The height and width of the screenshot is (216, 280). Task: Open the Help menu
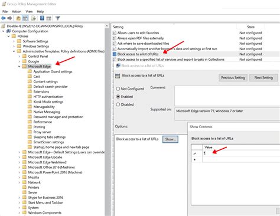click(40, 11)
